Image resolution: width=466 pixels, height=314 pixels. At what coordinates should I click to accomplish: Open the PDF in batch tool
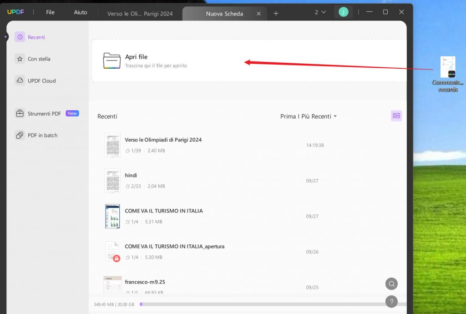20,135
